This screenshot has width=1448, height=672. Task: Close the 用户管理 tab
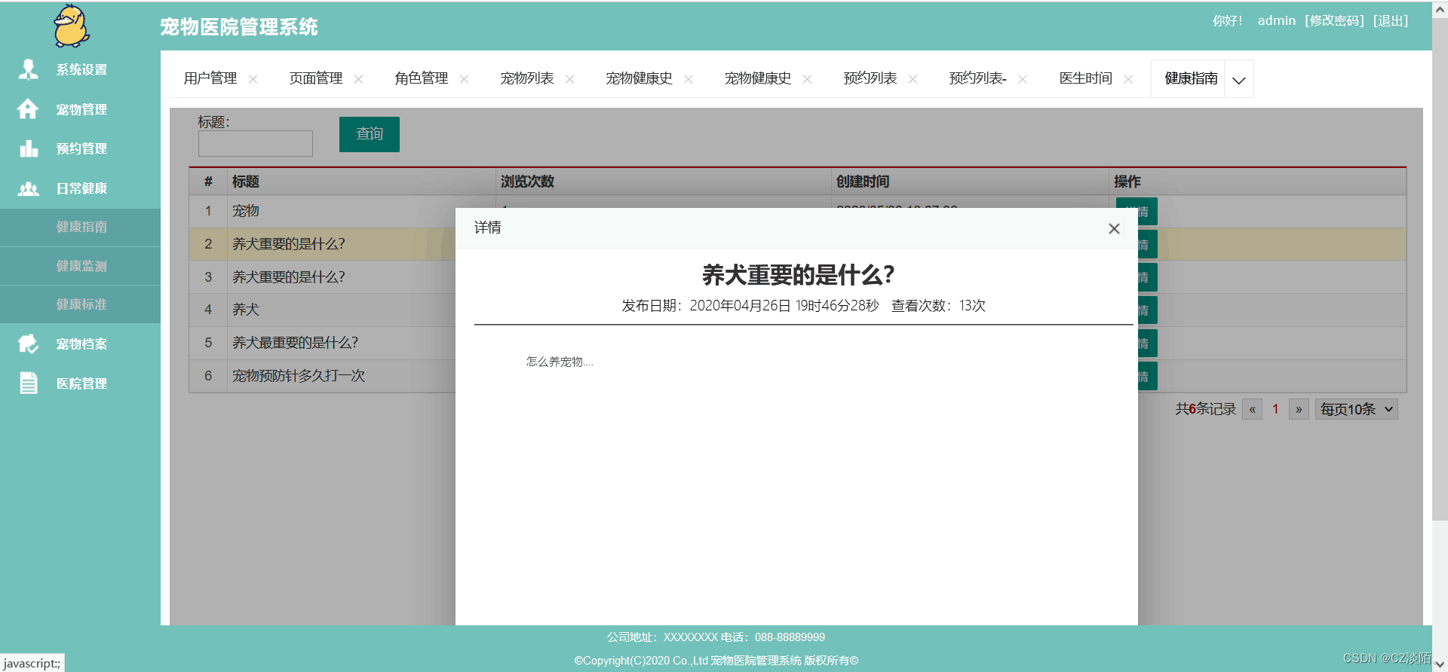[253, 79]
